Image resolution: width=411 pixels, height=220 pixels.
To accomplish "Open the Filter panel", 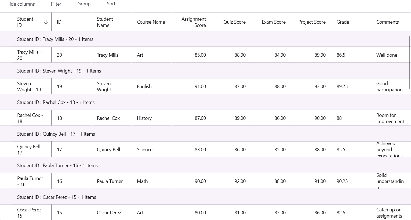I will [x=56, y=4].
